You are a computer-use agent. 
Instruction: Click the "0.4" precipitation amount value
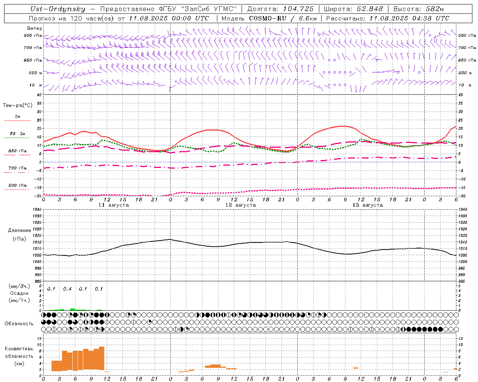(67, 289)
